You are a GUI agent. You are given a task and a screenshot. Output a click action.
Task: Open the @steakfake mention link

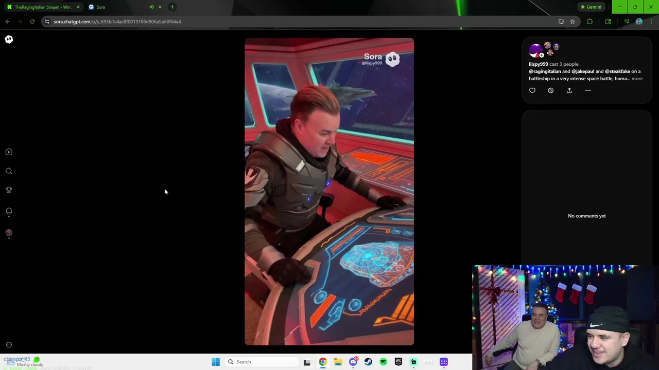(x=617, y=71)
